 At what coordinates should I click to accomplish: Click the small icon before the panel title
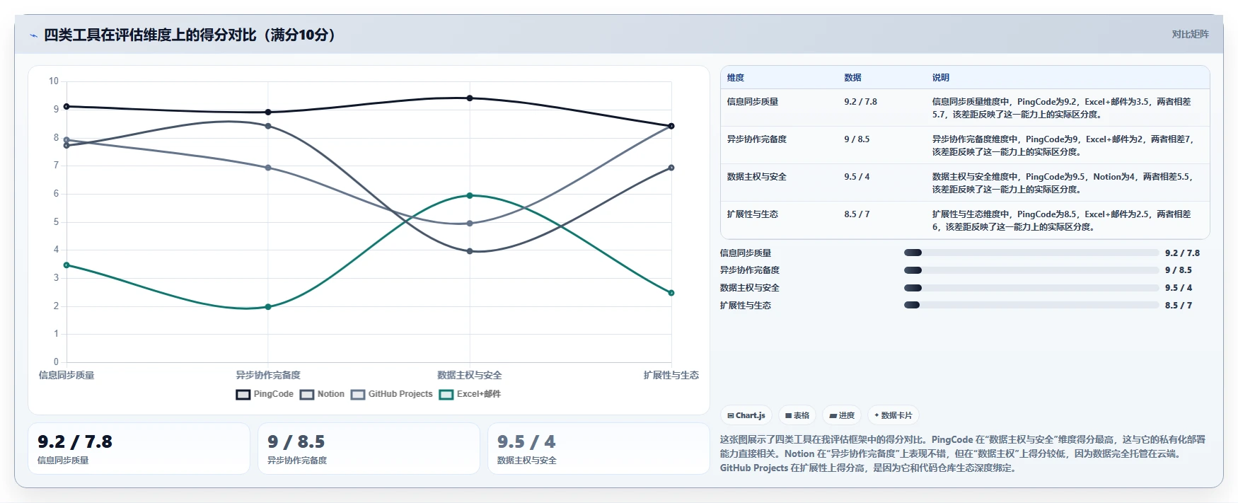click(x=33, y=35)
